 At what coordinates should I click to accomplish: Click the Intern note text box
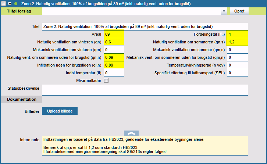pos(145,145)
